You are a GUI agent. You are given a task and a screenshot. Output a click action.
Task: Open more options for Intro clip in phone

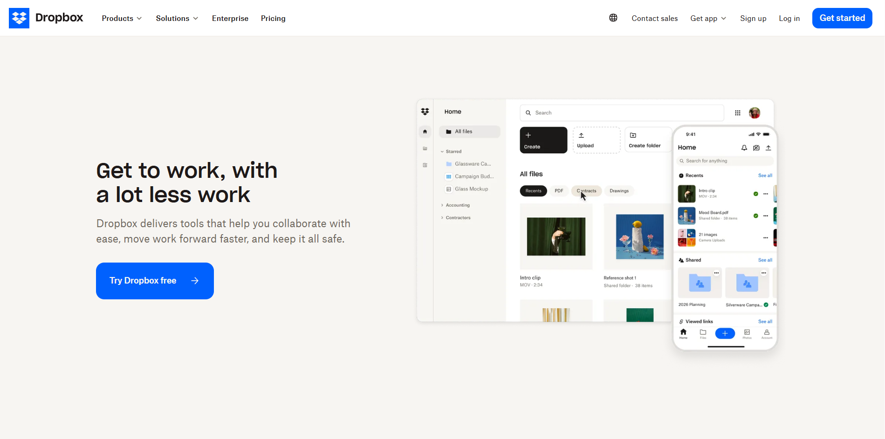[766, 194]
